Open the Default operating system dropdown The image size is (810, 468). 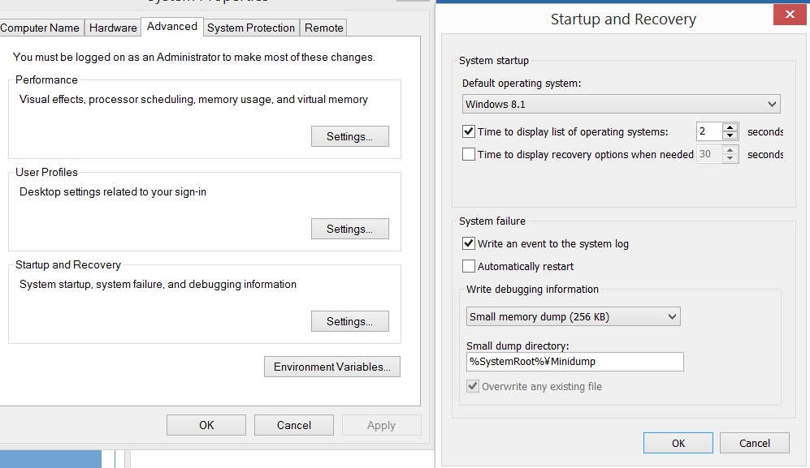pyautogui.click(x=621, y=104)
